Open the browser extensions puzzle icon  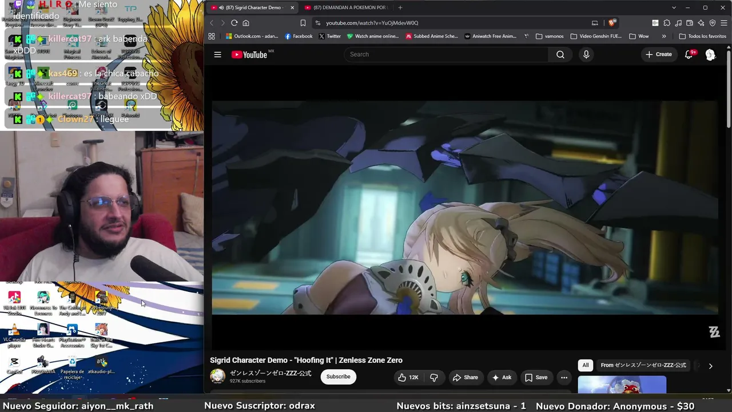[x=667, y=23]
